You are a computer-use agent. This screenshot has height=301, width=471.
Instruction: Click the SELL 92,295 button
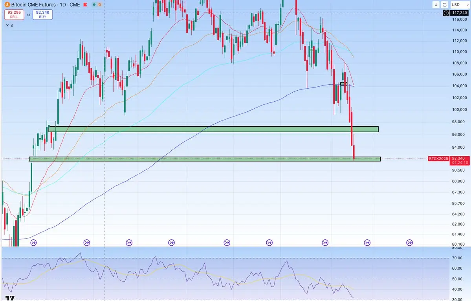[14, 15]
